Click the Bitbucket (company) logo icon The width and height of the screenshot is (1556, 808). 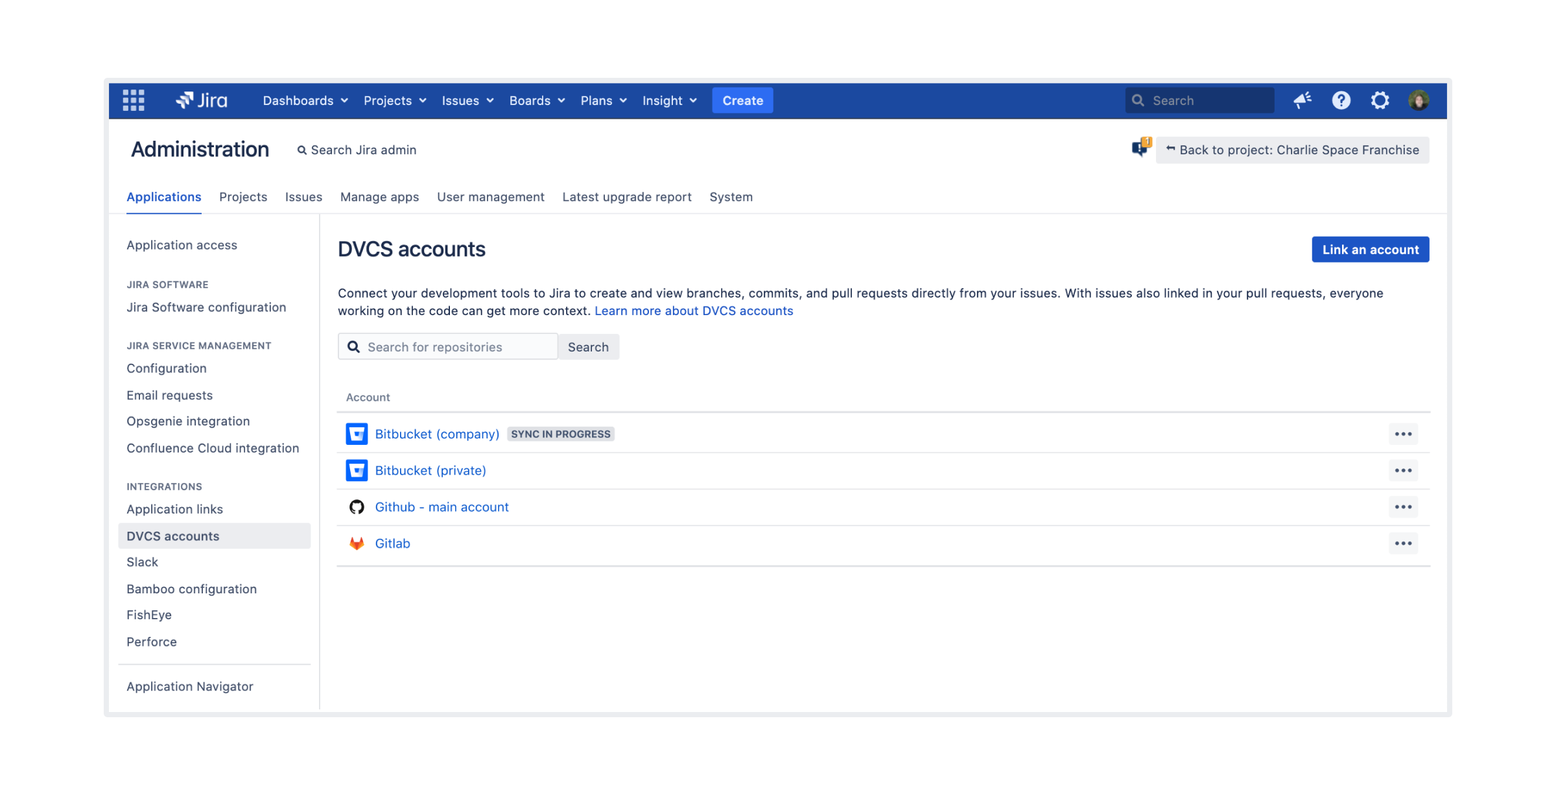coord(357,434)
